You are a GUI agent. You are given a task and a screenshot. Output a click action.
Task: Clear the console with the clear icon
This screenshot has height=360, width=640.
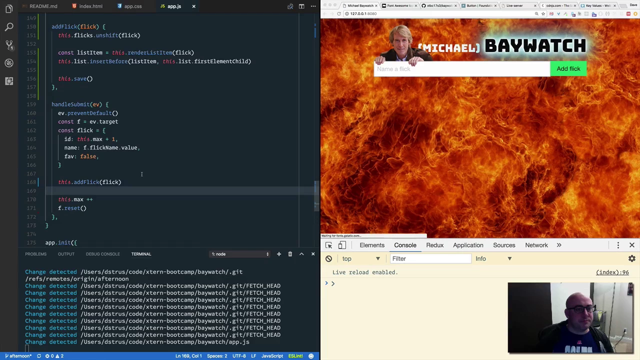point(328,258)
